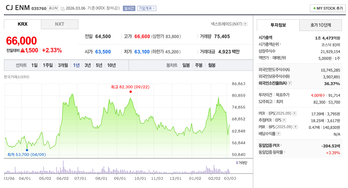Open 시가총액순위 link
Image resolution: width=348 pixels, height=188 pixels.
click(270, 44)
